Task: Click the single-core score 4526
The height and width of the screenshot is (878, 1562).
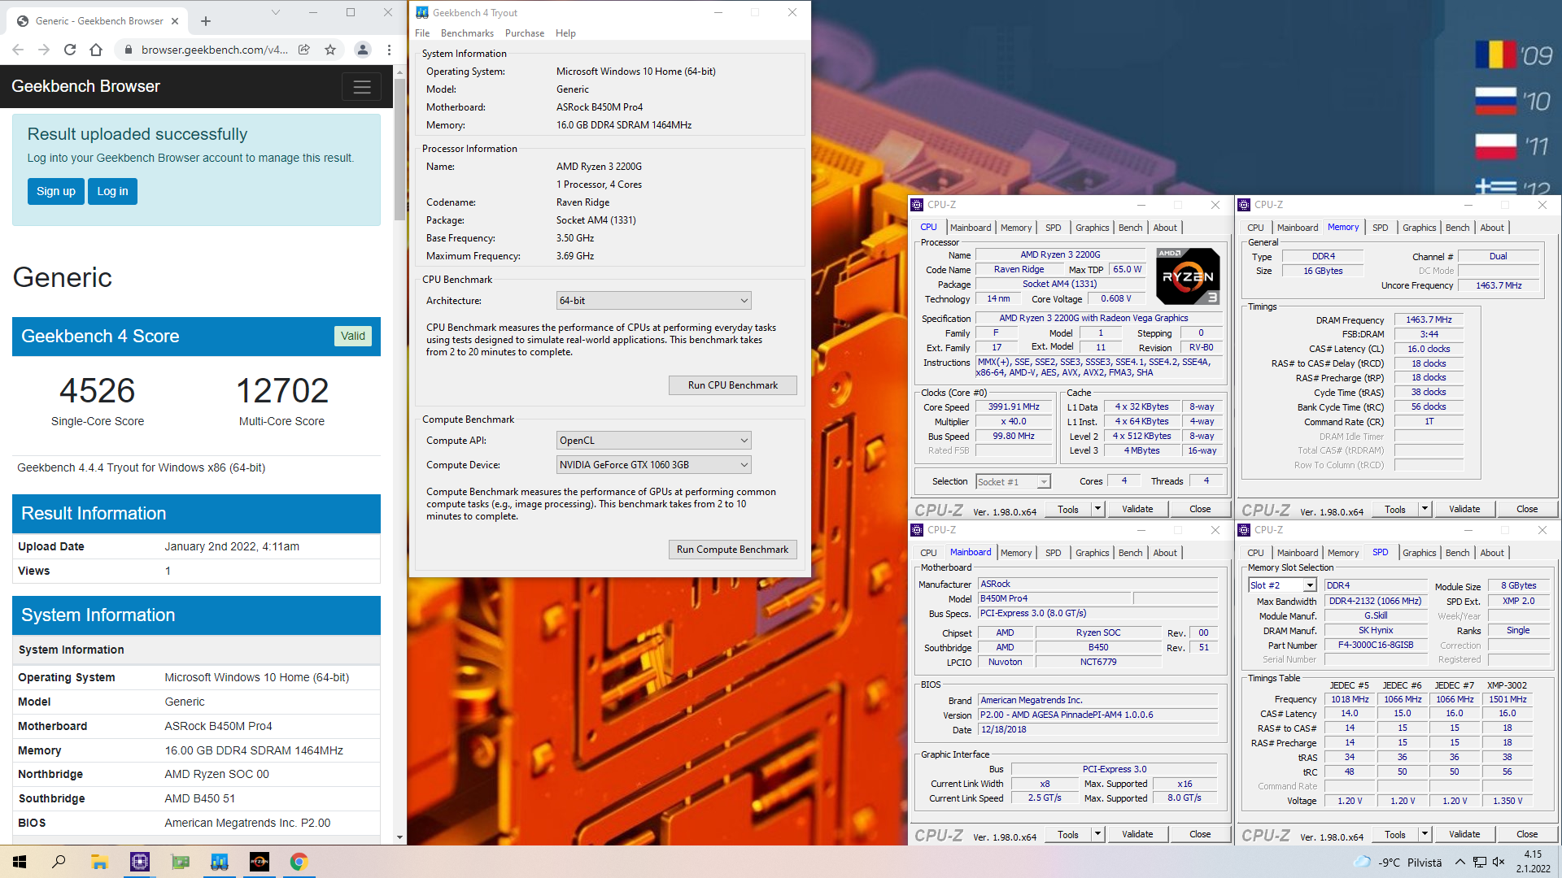Action: click(98, 391)
